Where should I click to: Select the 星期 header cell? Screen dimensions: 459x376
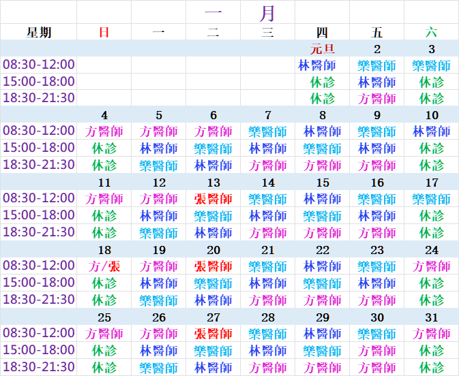pos(39,32)
